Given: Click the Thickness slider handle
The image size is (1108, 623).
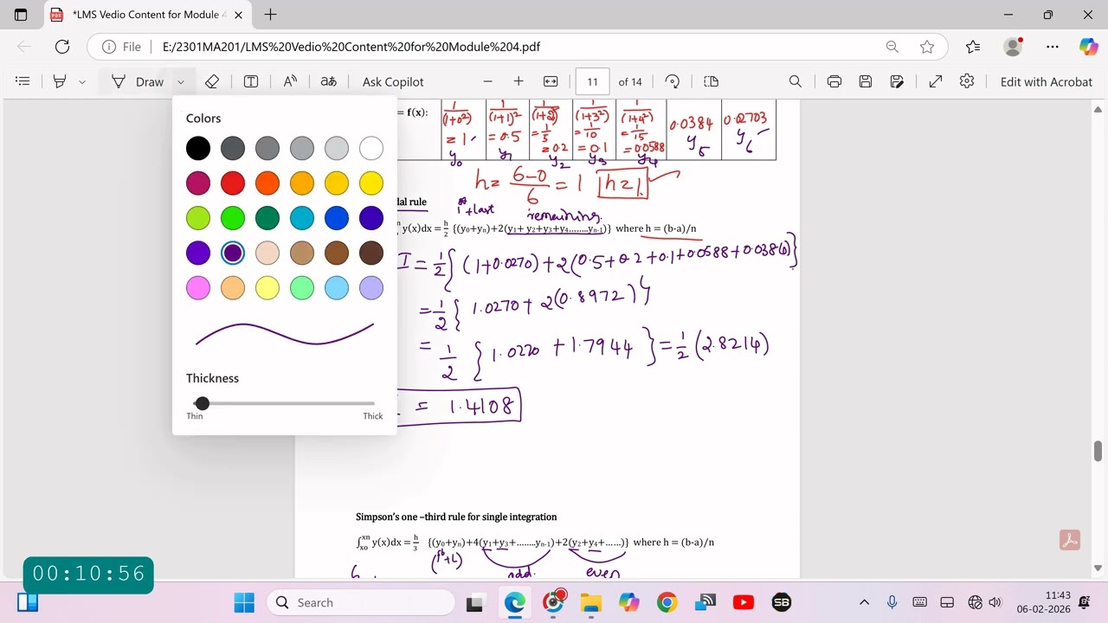Looking at the screenshot, I should pos(202,403).
